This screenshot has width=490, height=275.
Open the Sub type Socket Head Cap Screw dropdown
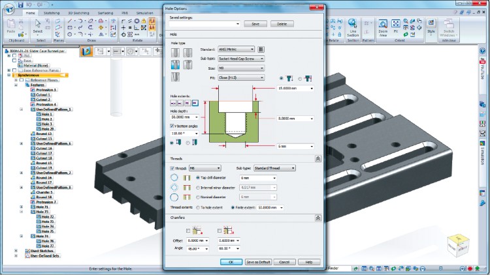[x=240, y=59]
